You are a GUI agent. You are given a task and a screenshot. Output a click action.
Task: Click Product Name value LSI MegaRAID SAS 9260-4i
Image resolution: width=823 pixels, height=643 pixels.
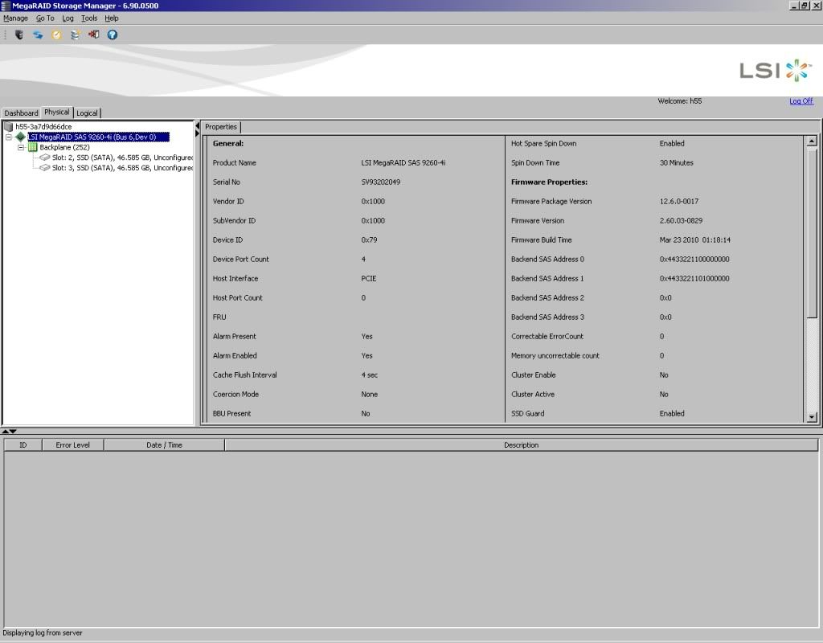(403, 162)
